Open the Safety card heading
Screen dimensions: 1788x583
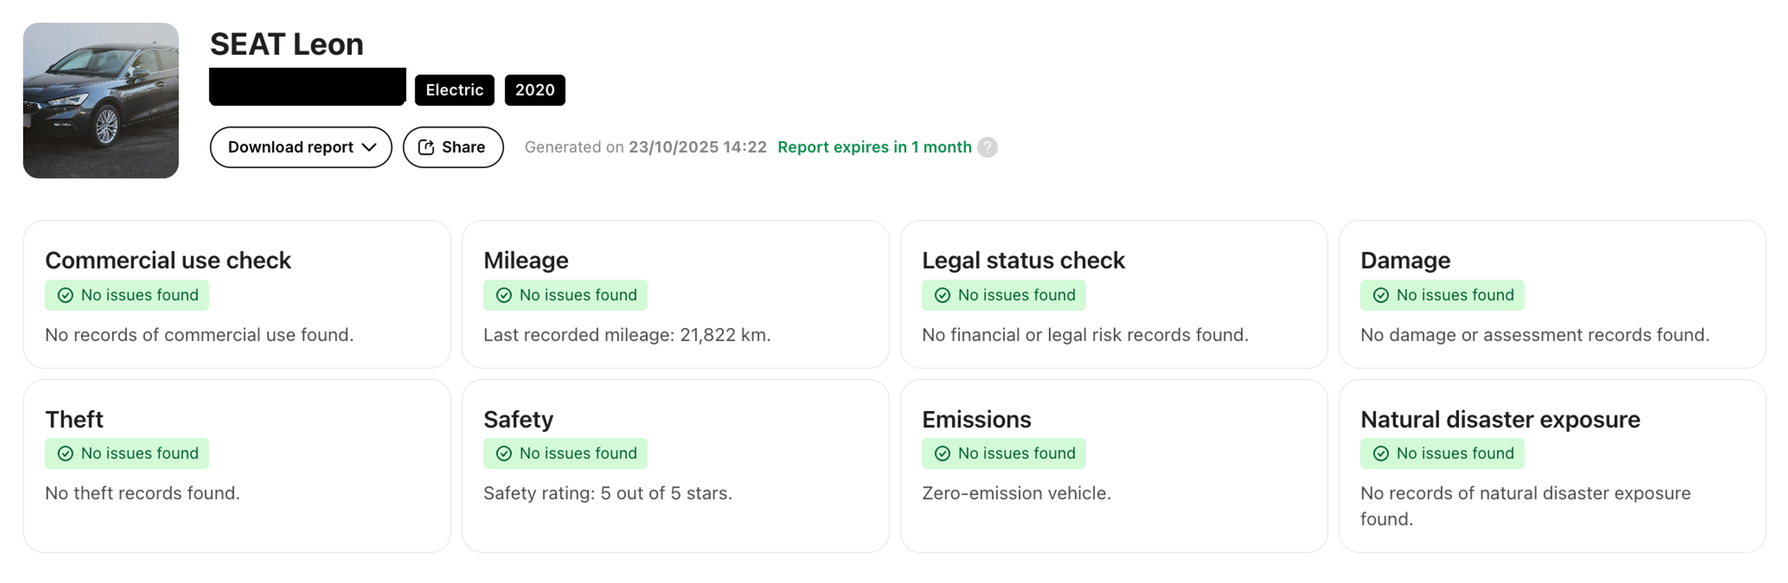519,419
